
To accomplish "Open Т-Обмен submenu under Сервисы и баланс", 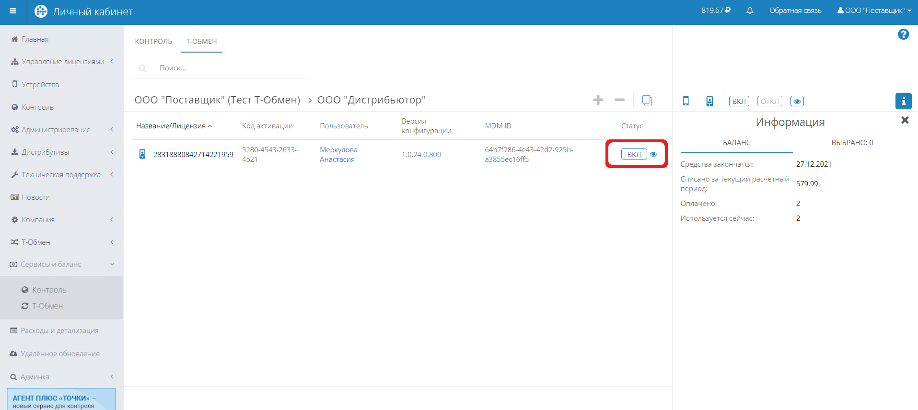I will click(x=47, y=306).
